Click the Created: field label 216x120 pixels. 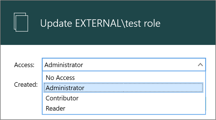pos(26,84)
